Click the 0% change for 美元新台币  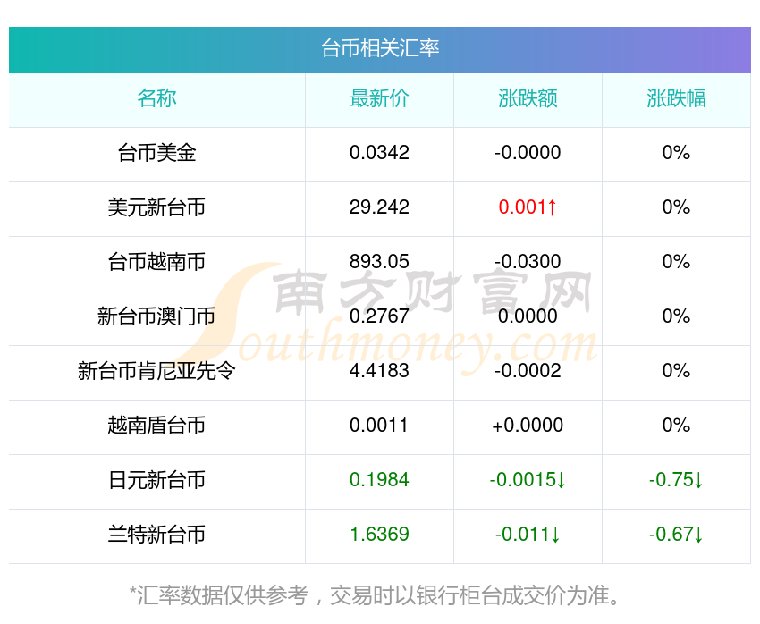[676, 207]
